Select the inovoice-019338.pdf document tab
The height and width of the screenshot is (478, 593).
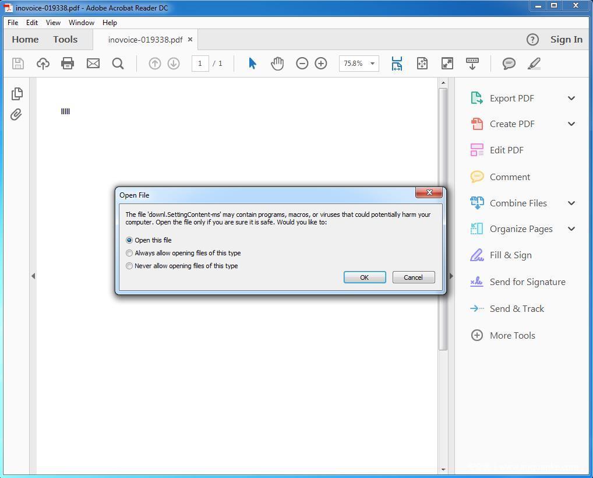145,40
